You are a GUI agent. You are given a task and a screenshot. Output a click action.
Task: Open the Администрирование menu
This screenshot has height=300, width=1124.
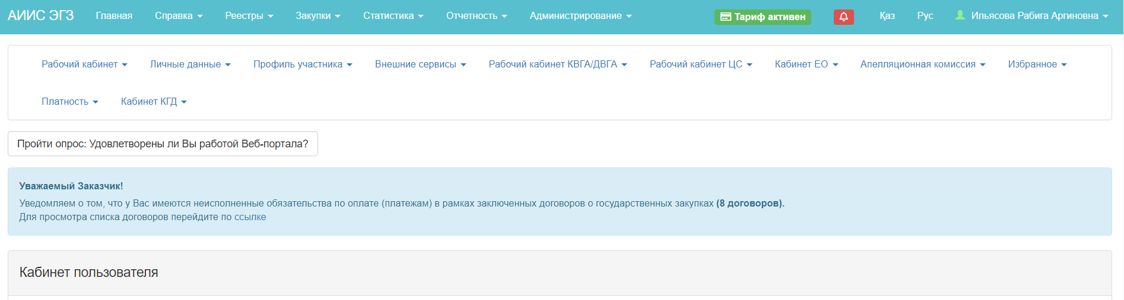click(580, 16)
